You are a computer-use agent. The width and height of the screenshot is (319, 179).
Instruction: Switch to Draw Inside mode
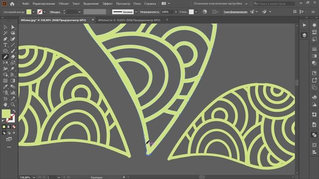pyautogui.click(x=14, y=133)
